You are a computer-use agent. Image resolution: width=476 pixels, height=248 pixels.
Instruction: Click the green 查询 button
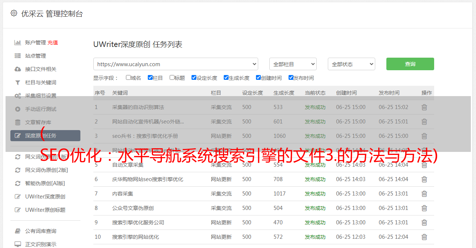[x=410, y=64]
